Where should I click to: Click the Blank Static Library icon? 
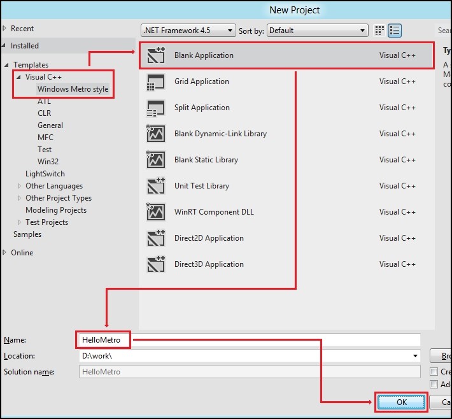pyautogui.click(x=156, y=160)
